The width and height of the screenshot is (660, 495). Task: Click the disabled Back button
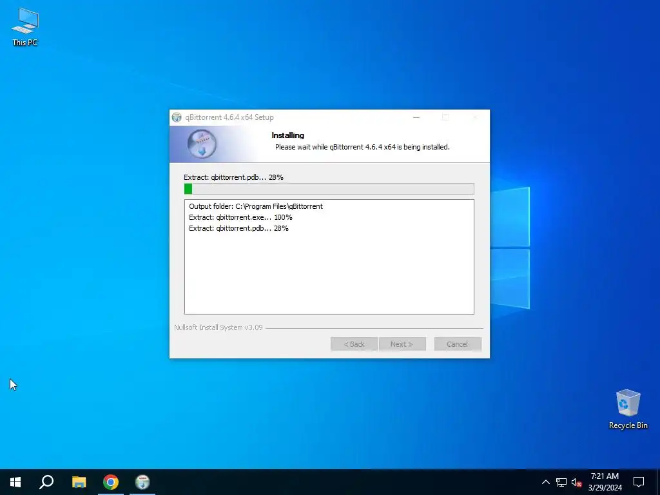(x=354, y=344)
